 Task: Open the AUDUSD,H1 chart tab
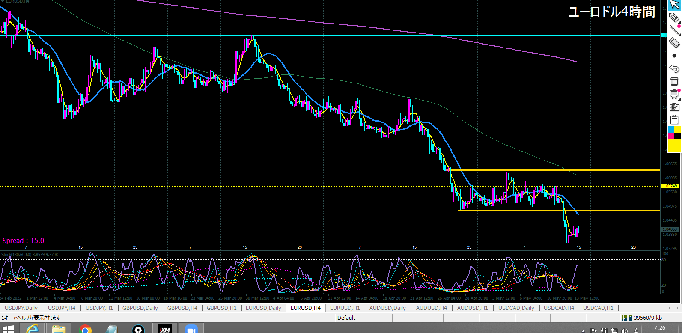point(473,308)
